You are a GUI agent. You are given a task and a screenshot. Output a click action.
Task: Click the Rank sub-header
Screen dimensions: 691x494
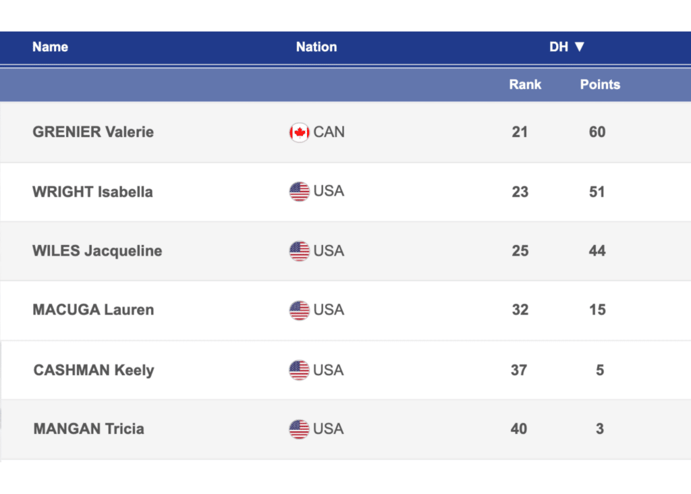[525, 85]
